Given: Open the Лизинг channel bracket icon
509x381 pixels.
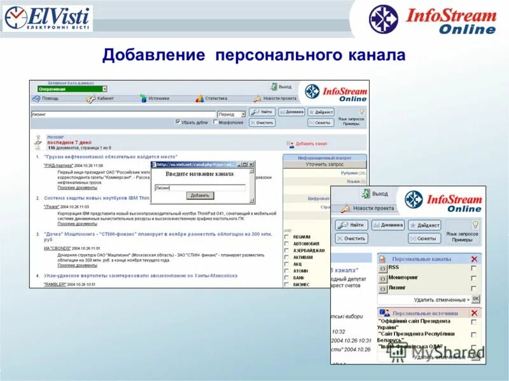Looking at the screenshot, I should (x=383, y=289).
